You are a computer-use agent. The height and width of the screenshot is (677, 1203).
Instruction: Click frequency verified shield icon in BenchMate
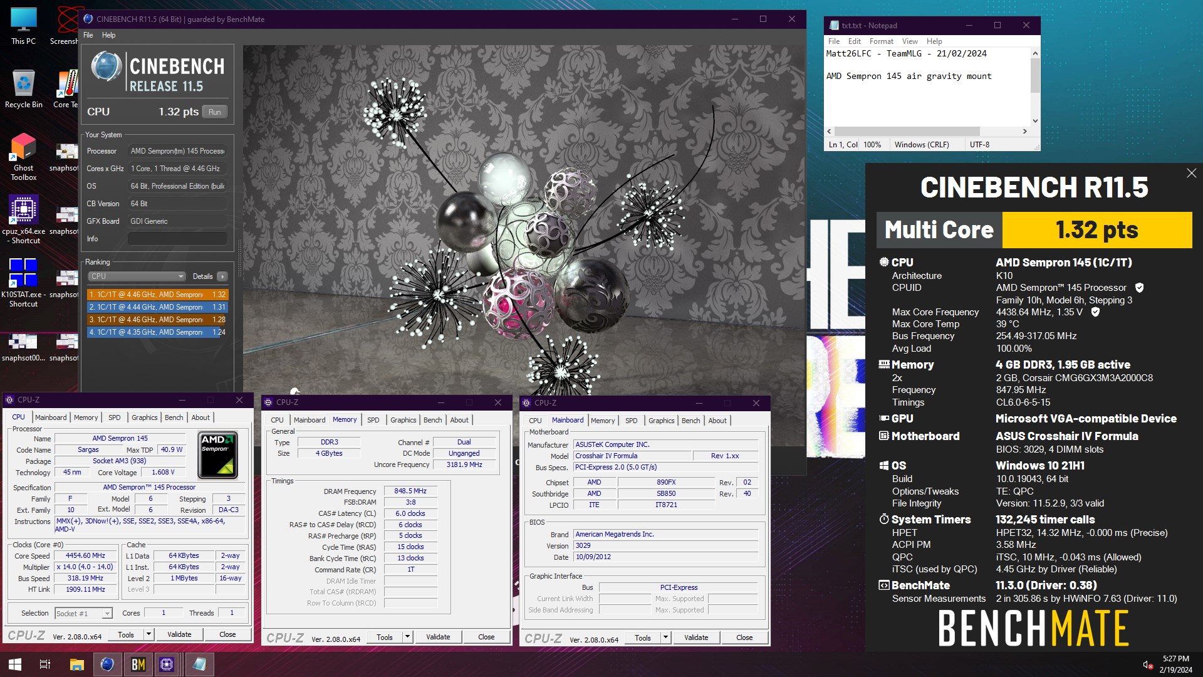[1095, 312]
